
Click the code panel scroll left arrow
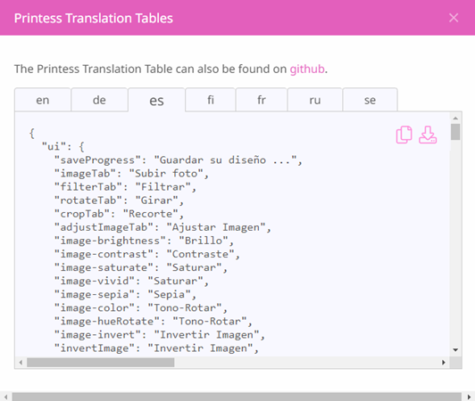coord(21,363)
